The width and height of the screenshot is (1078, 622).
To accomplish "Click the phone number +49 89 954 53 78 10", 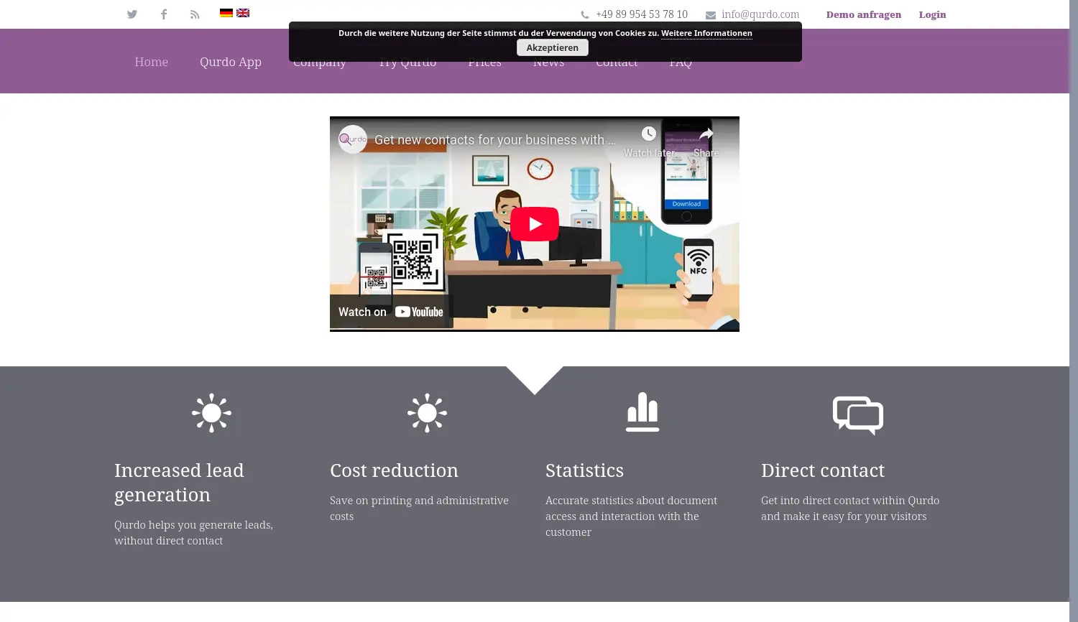I will pos(642,14).
